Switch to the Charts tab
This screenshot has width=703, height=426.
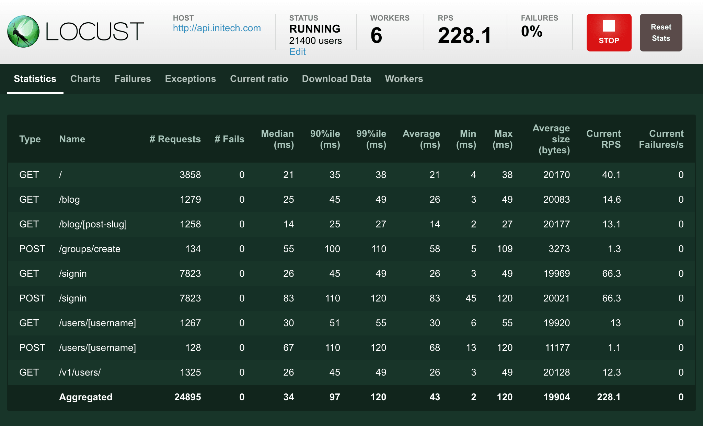[x=85, y=79]
